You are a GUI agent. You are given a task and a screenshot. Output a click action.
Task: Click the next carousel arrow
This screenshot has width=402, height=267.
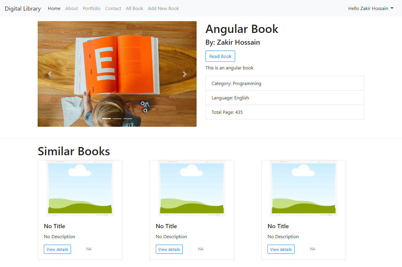(x=185, y=74)
